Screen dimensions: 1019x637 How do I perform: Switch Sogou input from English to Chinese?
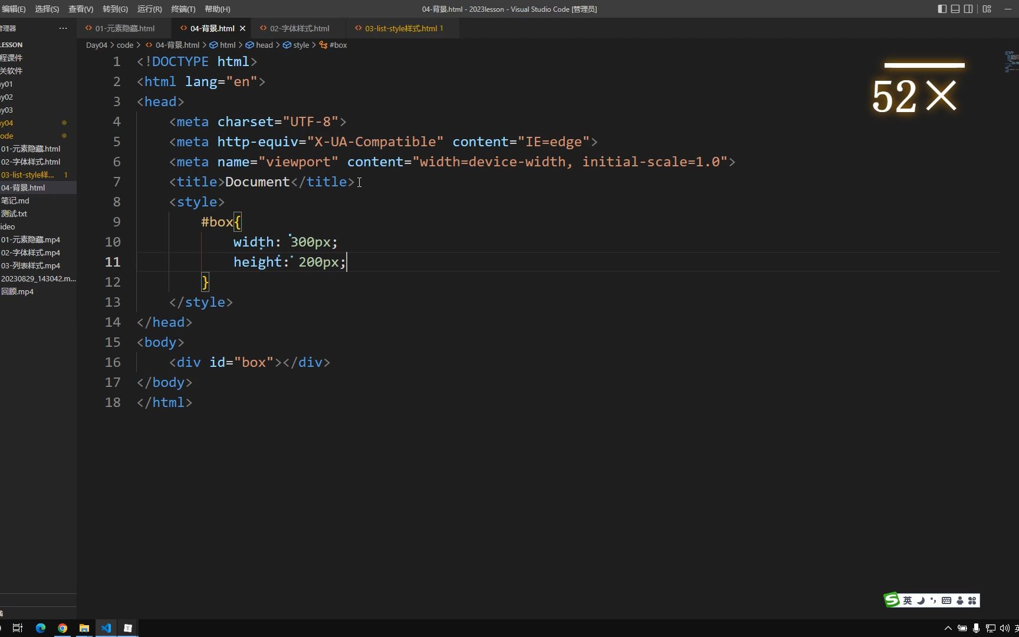click(x=907, y=600)
